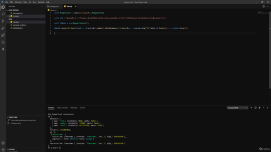Open client.js in KURS folder

tap(26, 22)
